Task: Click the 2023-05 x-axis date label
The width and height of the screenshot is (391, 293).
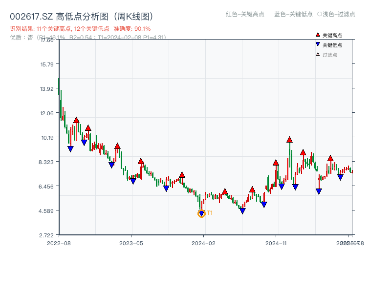Action: (131, 243)
